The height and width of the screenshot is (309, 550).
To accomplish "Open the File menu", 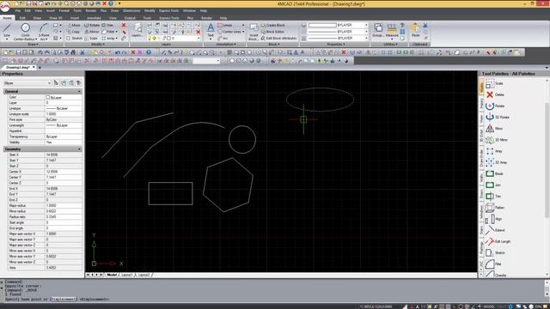I will pos(18,11).
